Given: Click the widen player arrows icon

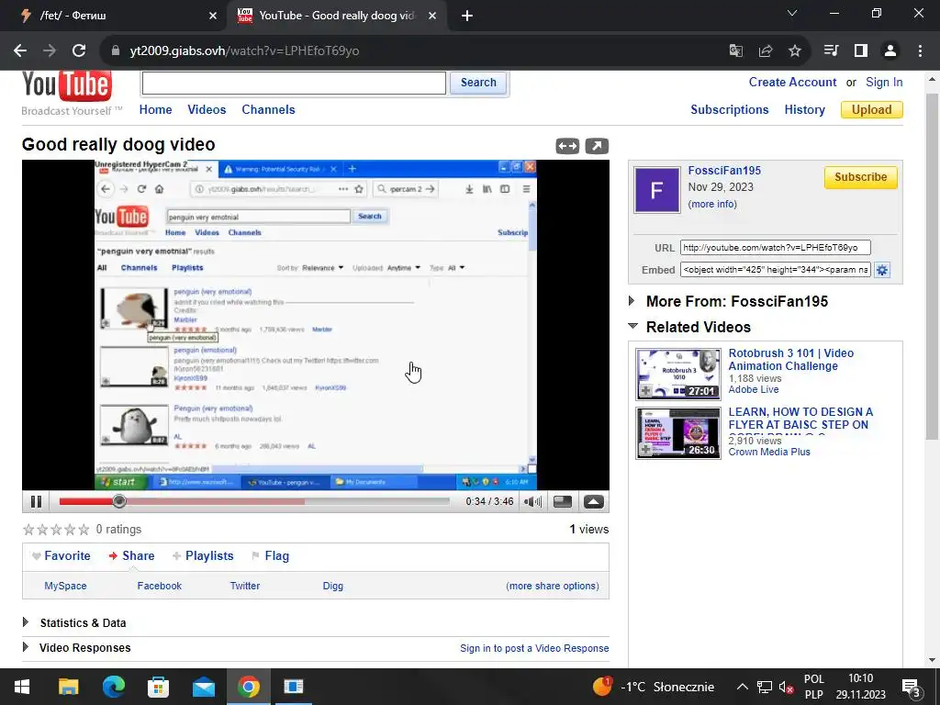Looking at the screenshot, I should click(x=567, y=146).
